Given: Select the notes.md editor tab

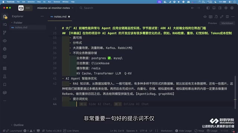Looking at the screenshot, I should (60, 17).
